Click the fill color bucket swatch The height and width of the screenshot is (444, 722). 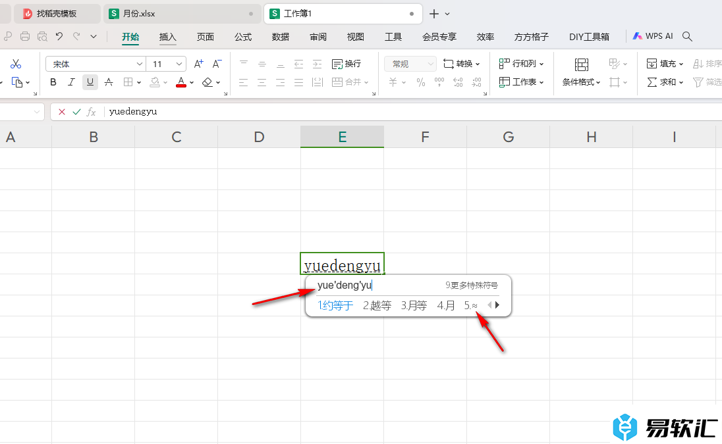coord(155,82)
